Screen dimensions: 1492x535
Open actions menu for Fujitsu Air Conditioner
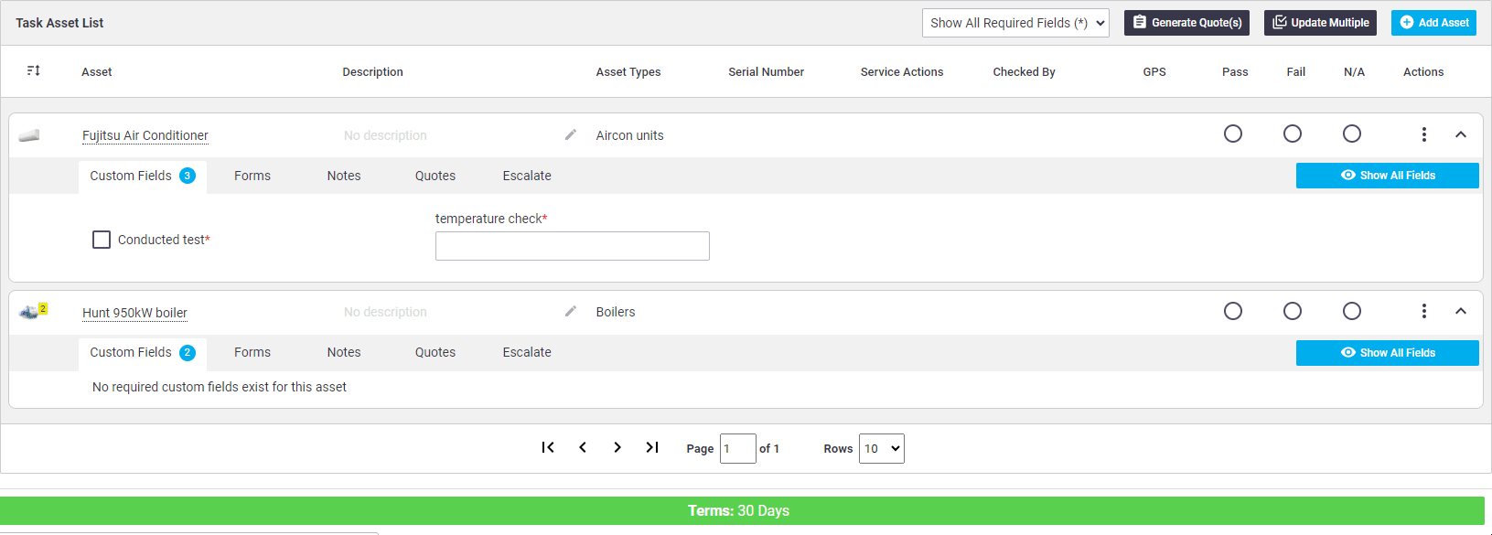click(x=1424, y=134)
